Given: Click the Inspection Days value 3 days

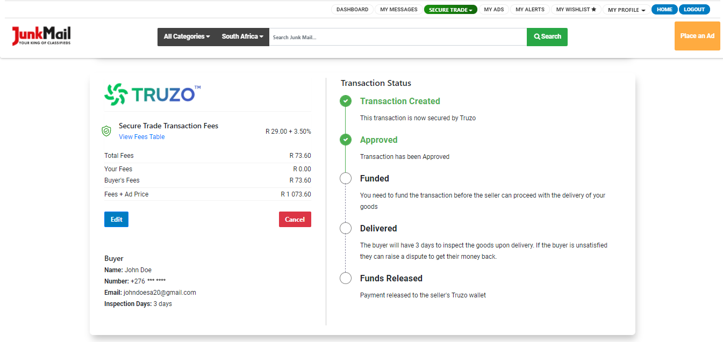Looking at the screenshot, I should 163,304.
